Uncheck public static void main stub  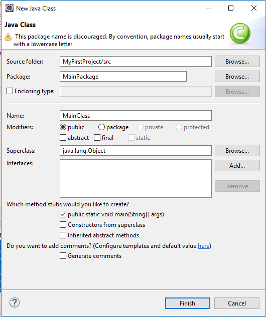[x=63, y=214]
